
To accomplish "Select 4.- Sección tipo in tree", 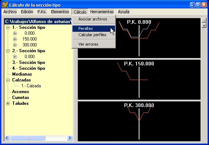I will click(x=29, y=68).
